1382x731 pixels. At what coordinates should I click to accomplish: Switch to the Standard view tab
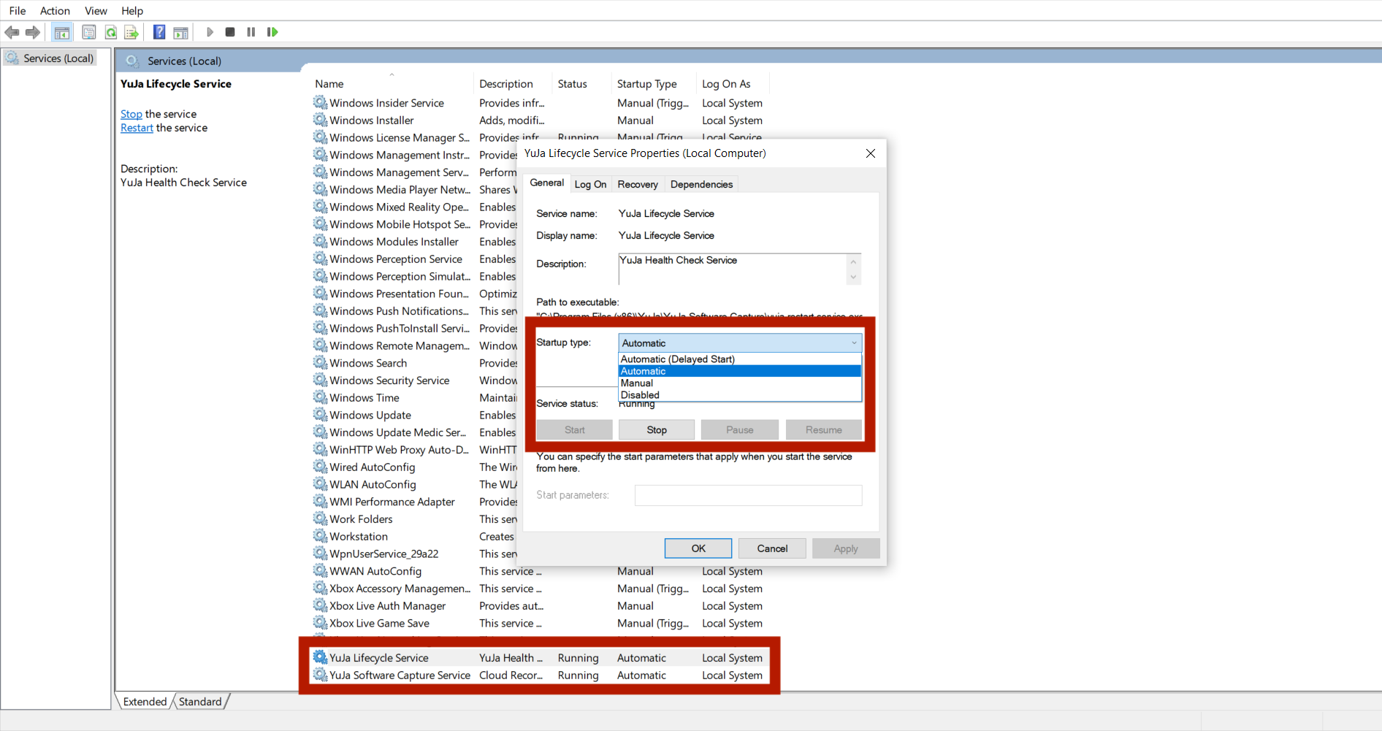(x=200, y=702)
